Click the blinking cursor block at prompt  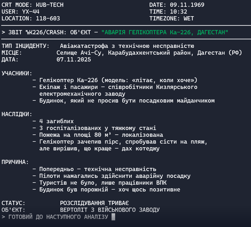[x=113, y=217]
